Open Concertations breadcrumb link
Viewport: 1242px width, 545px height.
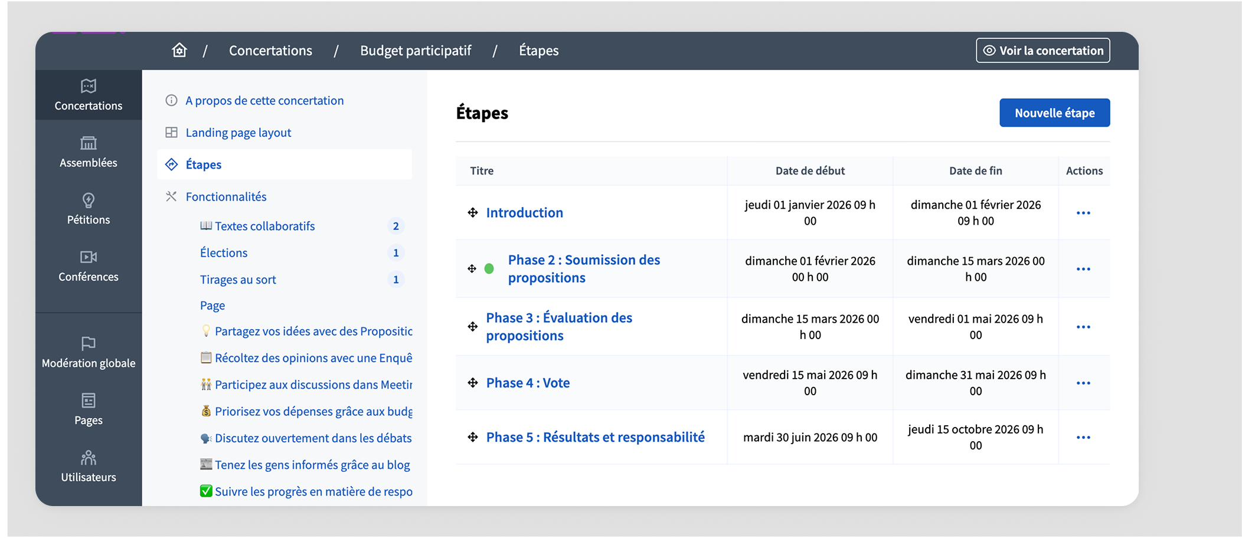coord(270,50)
